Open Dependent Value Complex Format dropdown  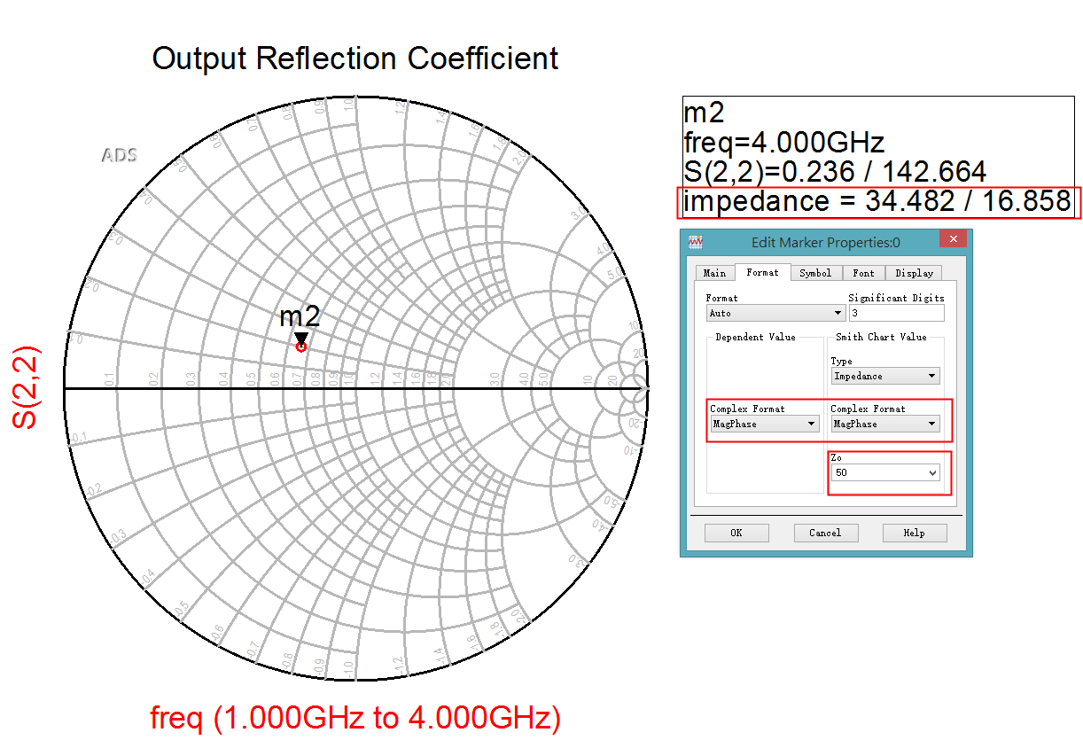765,424
